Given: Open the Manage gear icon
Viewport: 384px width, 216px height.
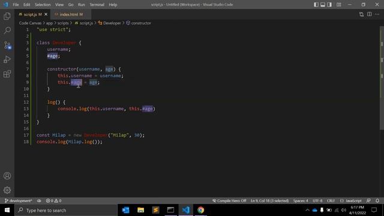Looking at the screenshot, I should (x=7, y=190).
